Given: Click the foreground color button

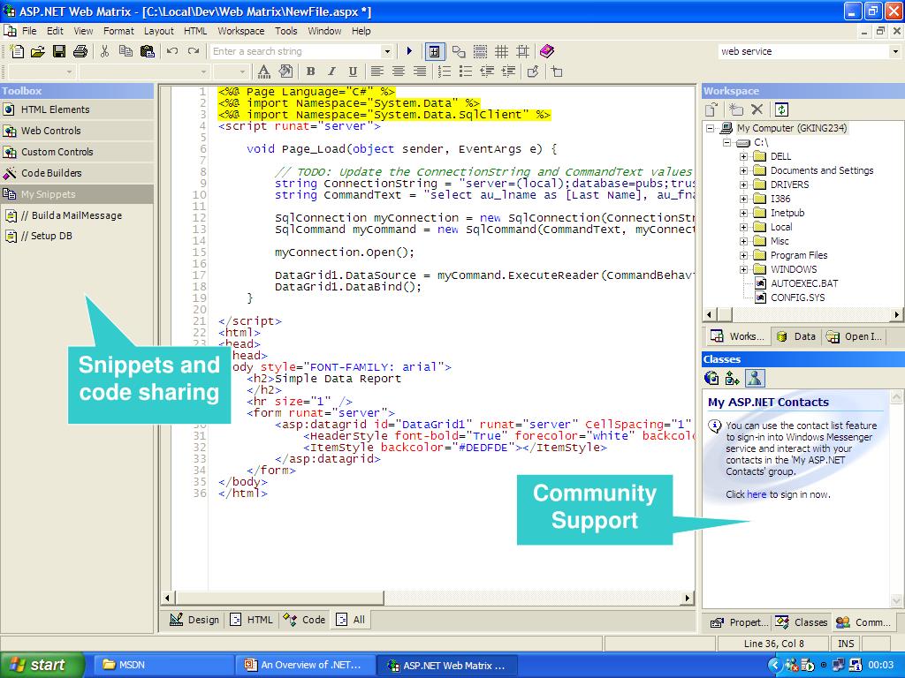Looking at the screenshot, I should [x=263, y=72].
